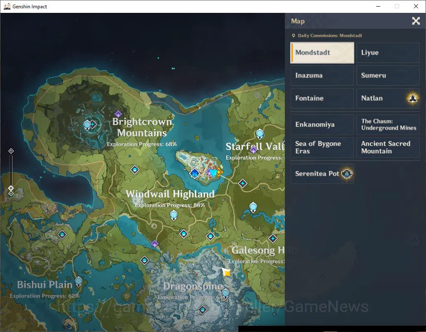426x332 pixels.
Task: Select blue crafting icon in Mondstadt city
Action: [x=195, y=173]
